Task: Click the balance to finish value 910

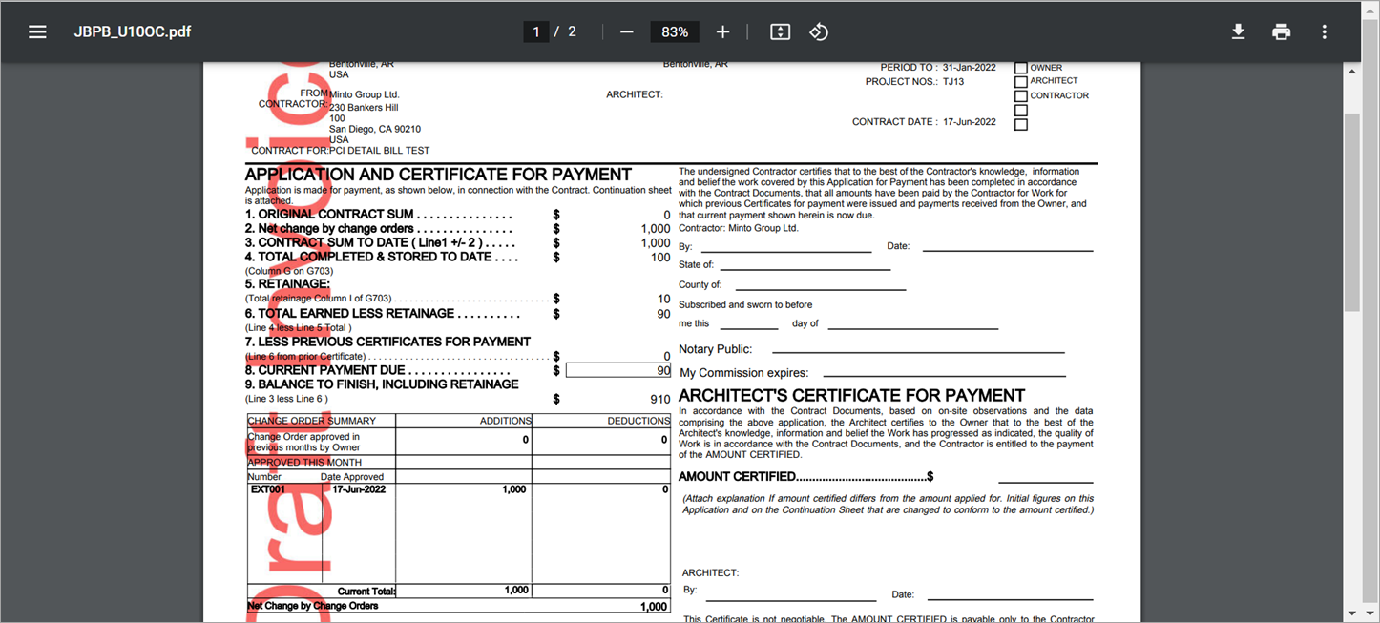Action: 660,399
